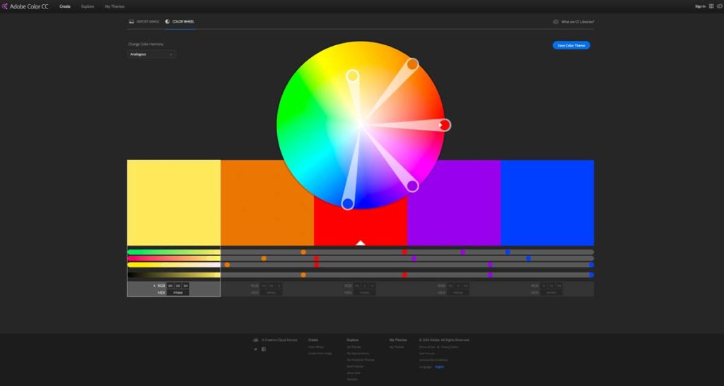Open the Facebook icon in the footer
This screenshot has width=724, height=386.
click(x=264, y=349)
